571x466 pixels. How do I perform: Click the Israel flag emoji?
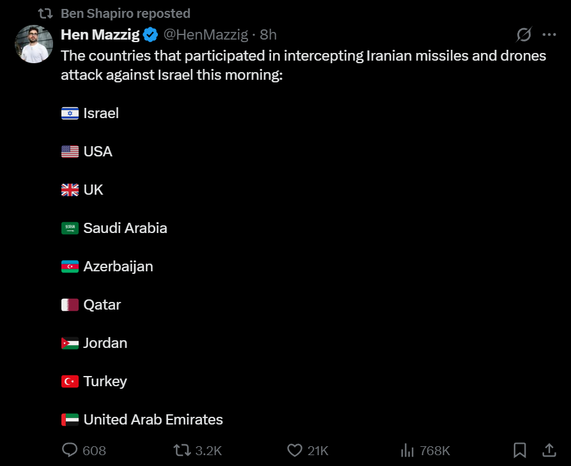click(x=70, y=113)
